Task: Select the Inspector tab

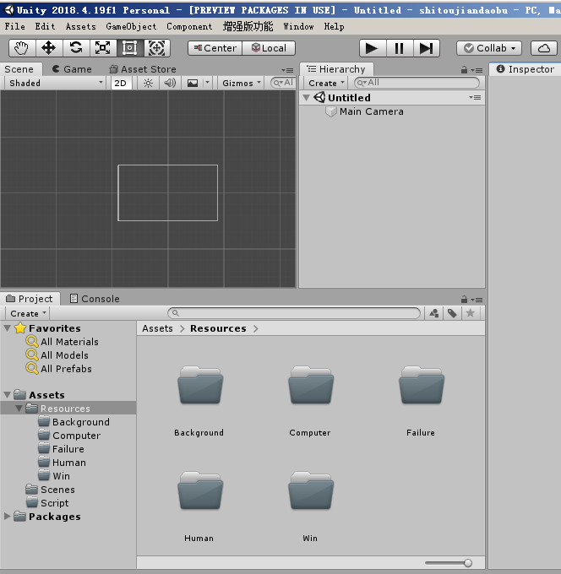Action: click(x=526, y=69)
